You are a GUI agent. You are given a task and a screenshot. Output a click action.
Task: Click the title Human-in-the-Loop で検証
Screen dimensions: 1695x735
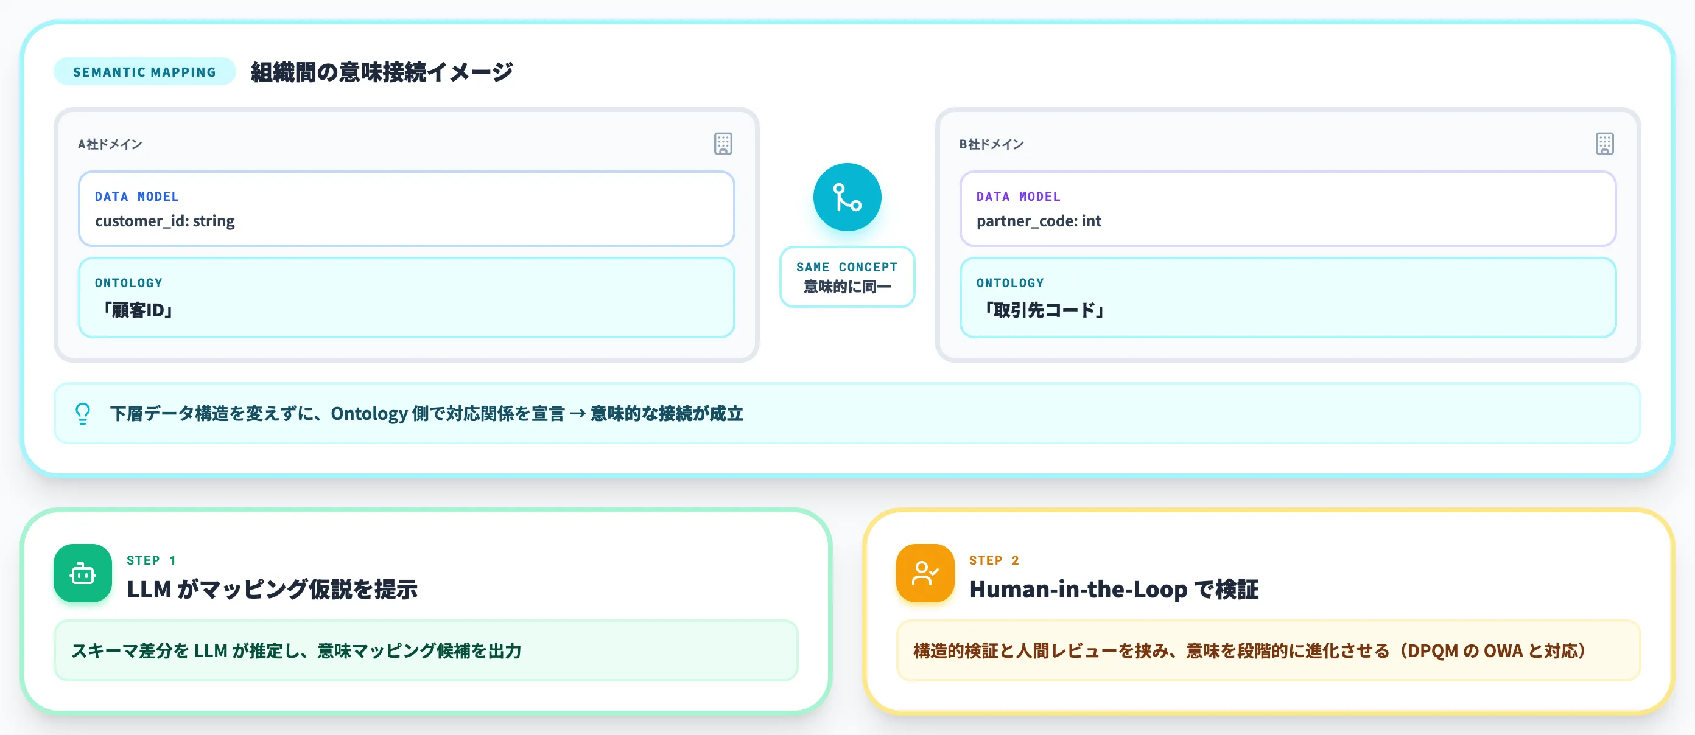pyautogui.click(x=1114, y=589)
